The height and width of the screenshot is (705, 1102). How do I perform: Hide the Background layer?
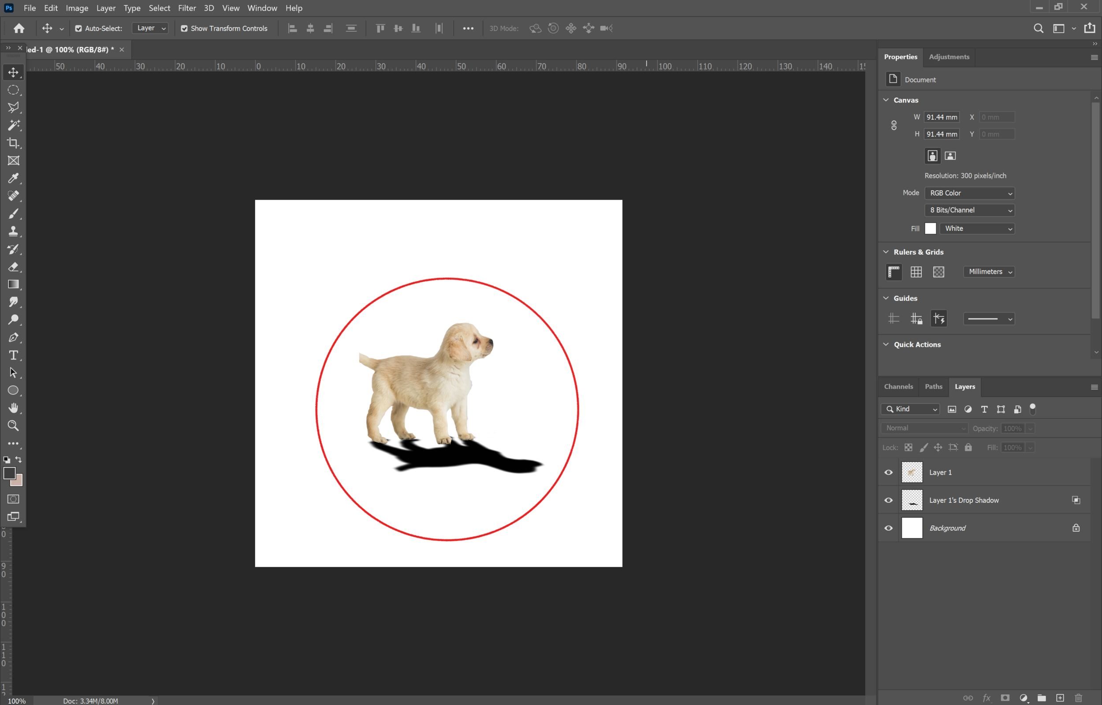pos(889,528)
